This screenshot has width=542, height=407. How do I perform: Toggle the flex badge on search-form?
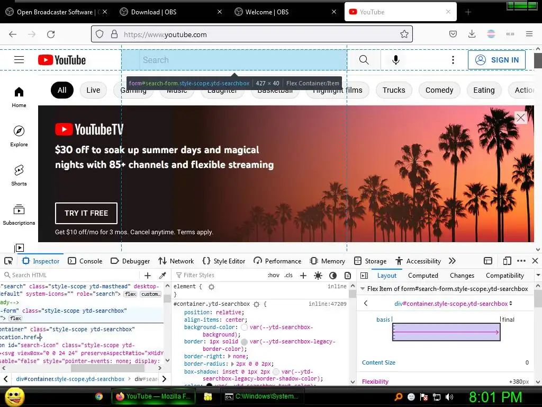pyautogui.click(x=15, y=318)
